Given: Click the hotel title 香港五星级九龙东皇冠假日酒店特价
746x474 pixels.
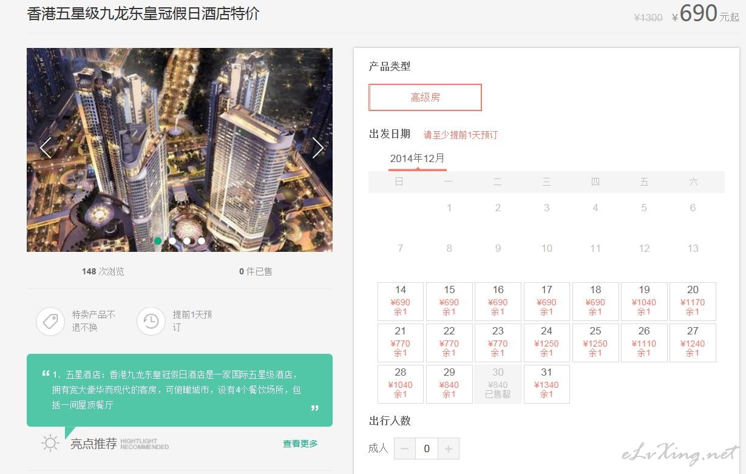Looking at the screenshot, I should [143, 13].
